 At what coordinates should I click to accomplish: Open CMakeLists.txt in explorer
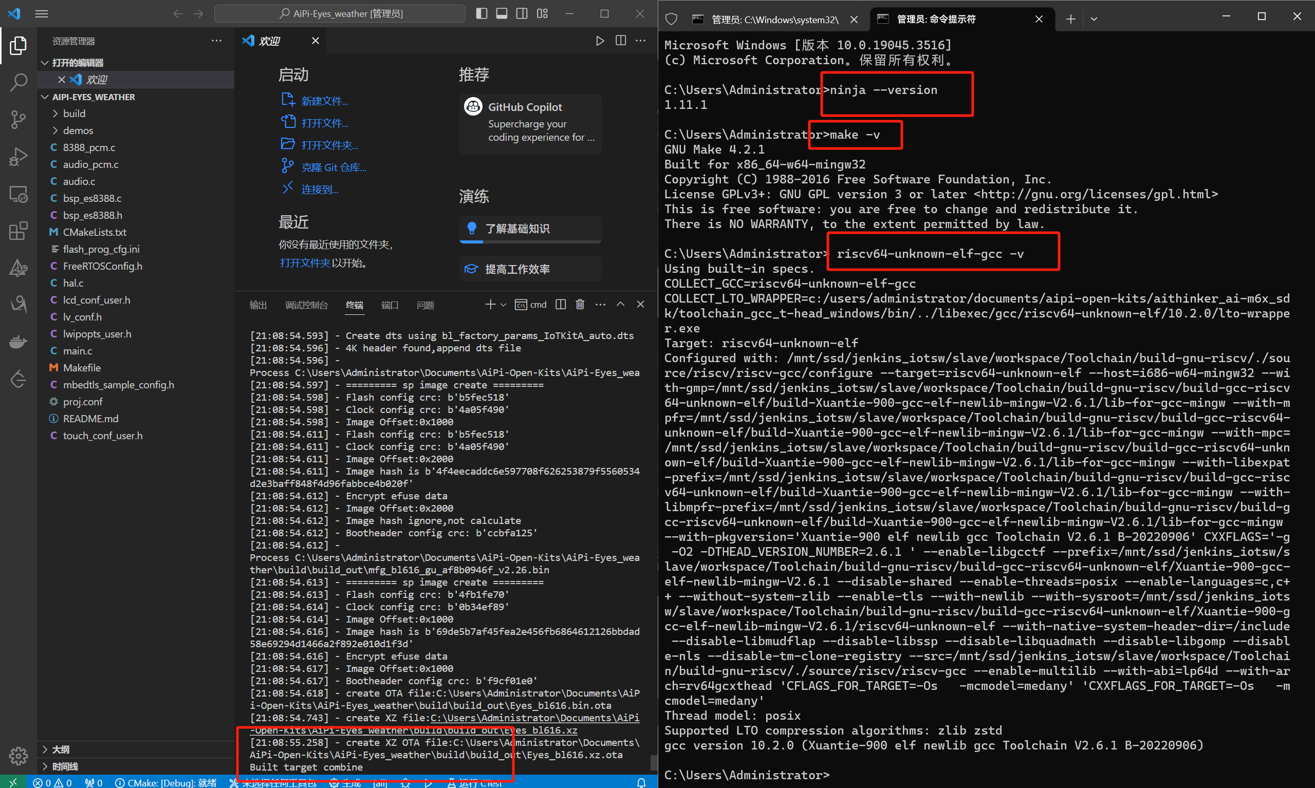pos(95,232)
